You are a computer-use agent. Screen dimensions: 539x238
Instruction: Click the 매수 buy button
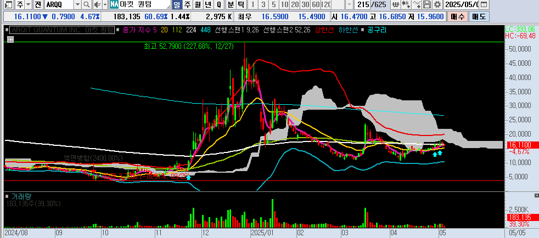[458, 16]
